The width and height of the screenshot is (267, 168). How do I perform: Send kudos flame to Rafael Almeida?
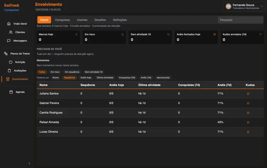(248, 122)
